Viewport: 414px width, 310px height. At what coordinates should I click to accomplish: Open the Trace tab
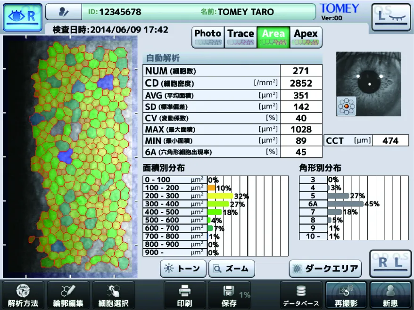click(x=240, y=37)
